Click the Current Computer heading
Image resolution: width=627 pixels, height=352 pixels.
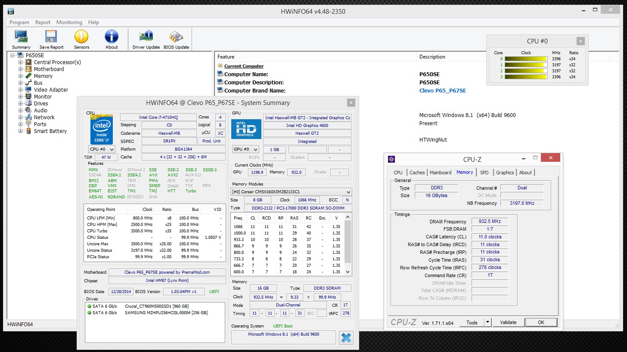[x=244, y=66]
